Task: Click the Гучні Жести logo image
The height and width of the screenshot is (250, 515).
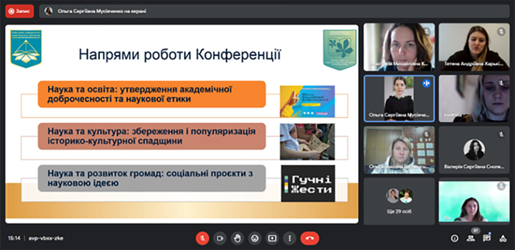Action: pos(308,183)
